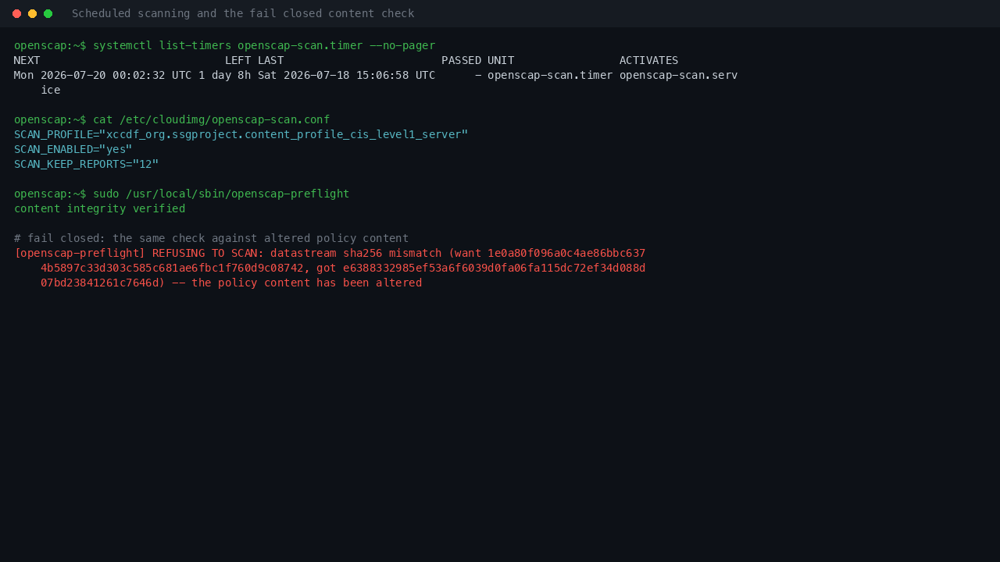The image size is (1000, 562).
Task: Click the ACTIVATES column header
Action: point(648,60)
